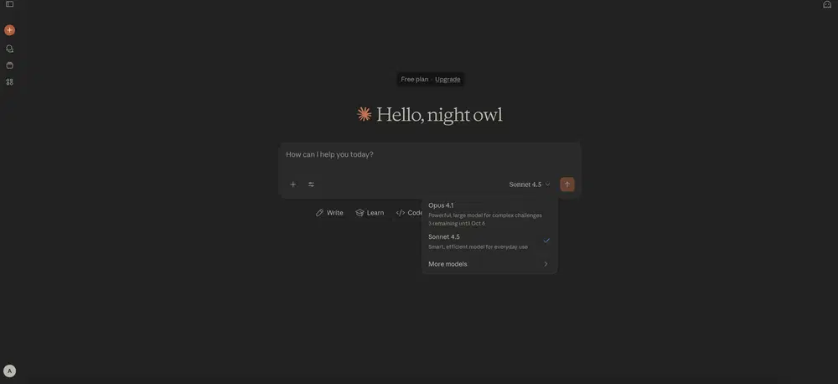The height and width of the screenshot is (384, 838).
Task: Collapse the Sonnet 4.5 model selector dropdown
Action: [x=530, y=184]
